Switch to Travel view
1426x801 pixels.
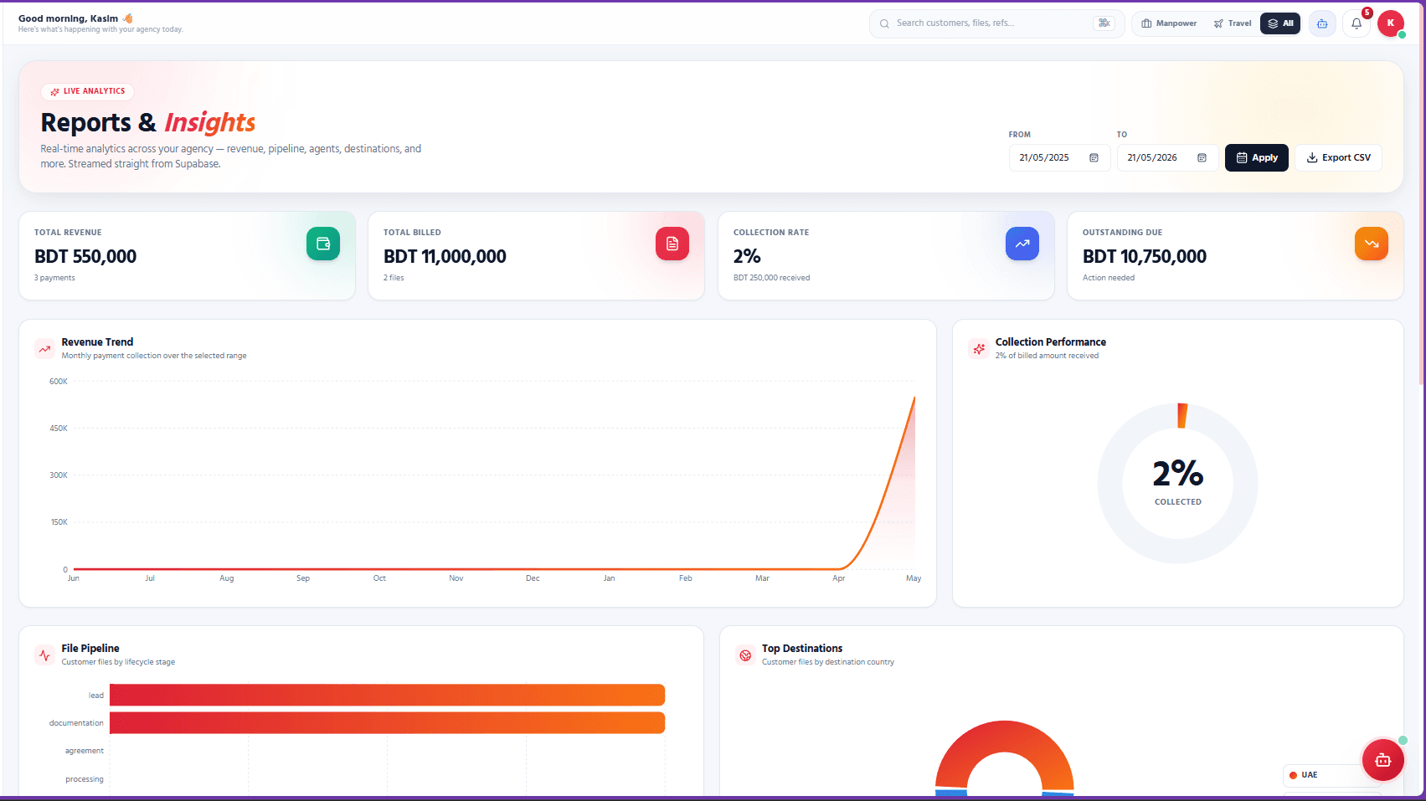(1233, 23)
